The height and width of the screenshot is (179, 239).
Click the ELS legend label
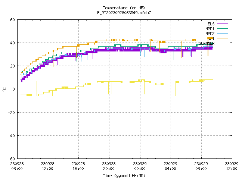pos(211,24)
